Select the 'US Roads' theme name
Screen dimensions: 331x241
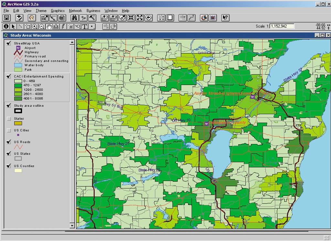[22, 142]
